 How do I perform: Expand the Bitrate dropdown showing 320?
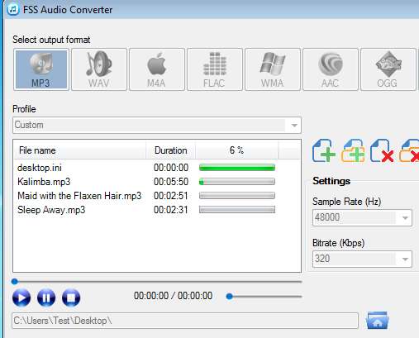pos(362,259)
